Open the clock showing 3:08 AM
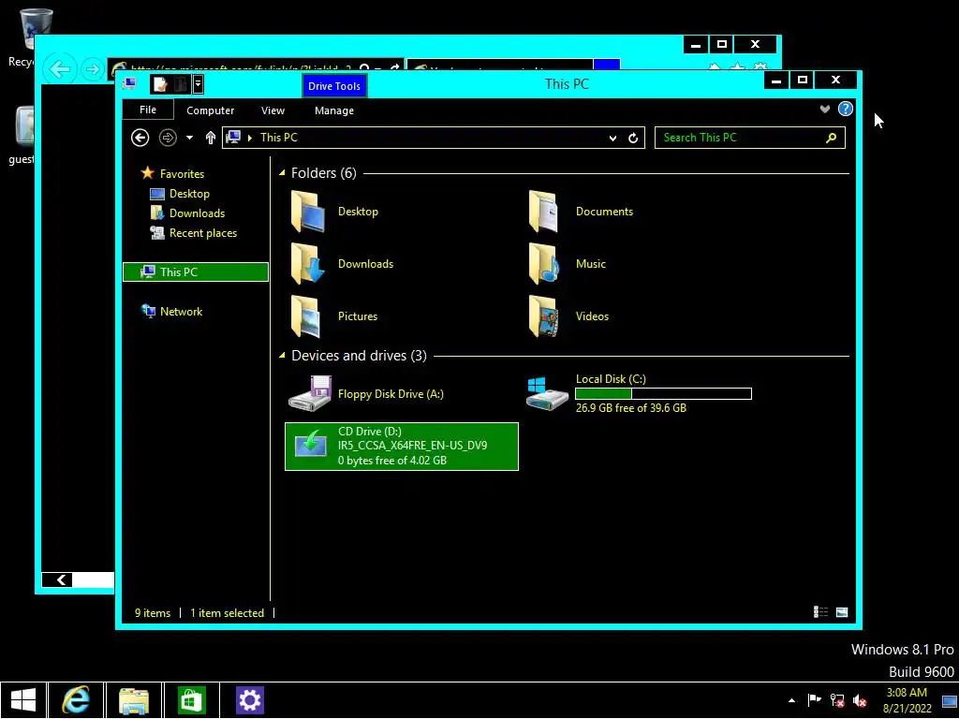The width and height of the screenshot is (959, 719). [x=907, y=700]
